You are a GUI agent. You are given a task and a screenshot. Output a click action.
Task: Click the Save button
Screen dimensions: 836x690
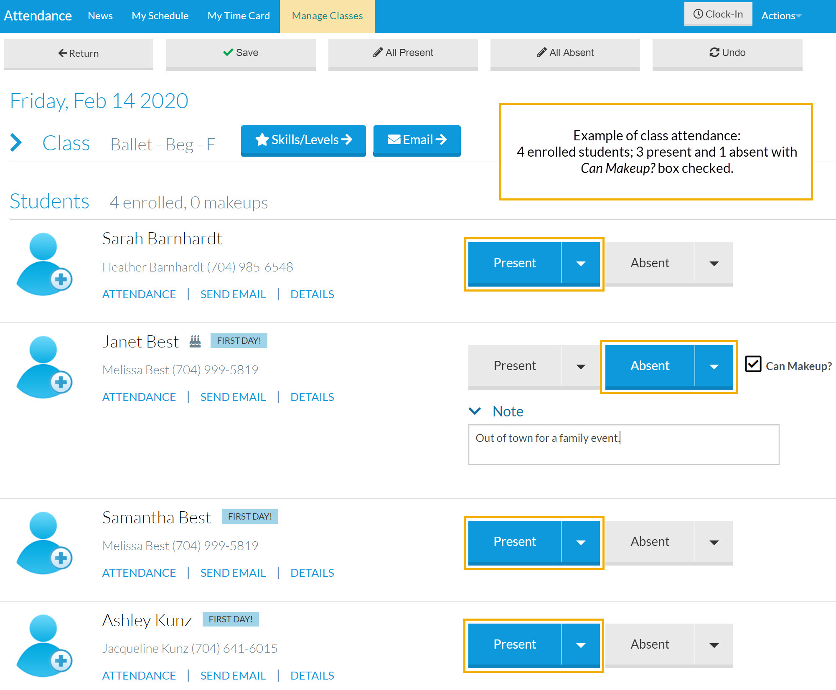241,53
